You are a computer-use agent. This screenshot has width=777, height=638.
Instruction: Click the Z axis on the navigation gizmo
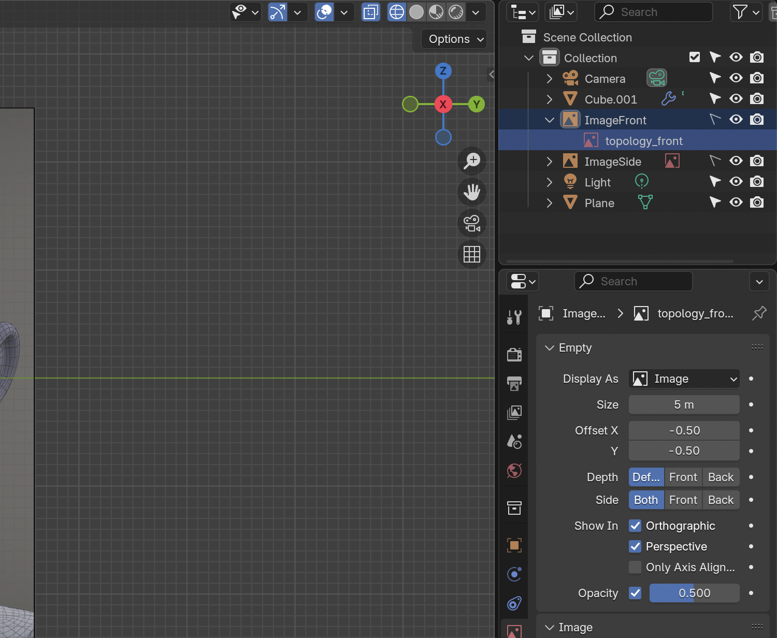[x=443, y=71]
